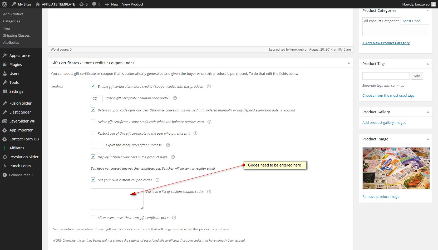Open the New menu in admin bar
Image resolution: width=438 pixels, height=250 pixels.
pos(112,4)
